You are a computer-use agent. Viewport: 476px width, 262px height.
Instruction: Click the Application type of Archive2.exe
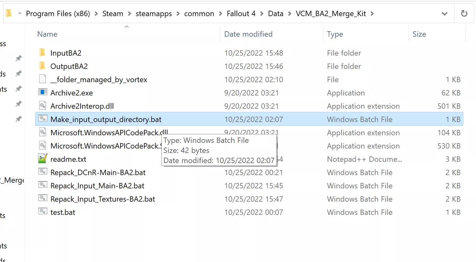346,93
